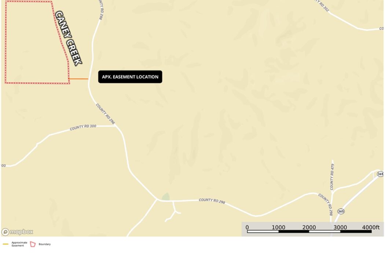Click the orange easement line
Image resolution: width=385 pixels, height=257 pixels.
[78, 79]
